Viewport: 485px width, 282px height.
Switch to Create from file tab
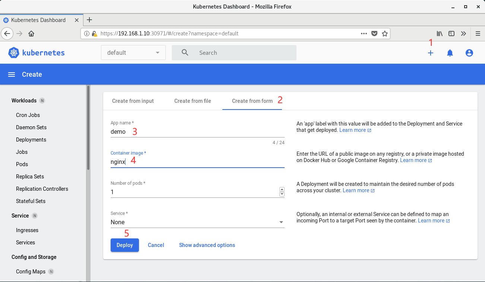click(x=193, y=101)
